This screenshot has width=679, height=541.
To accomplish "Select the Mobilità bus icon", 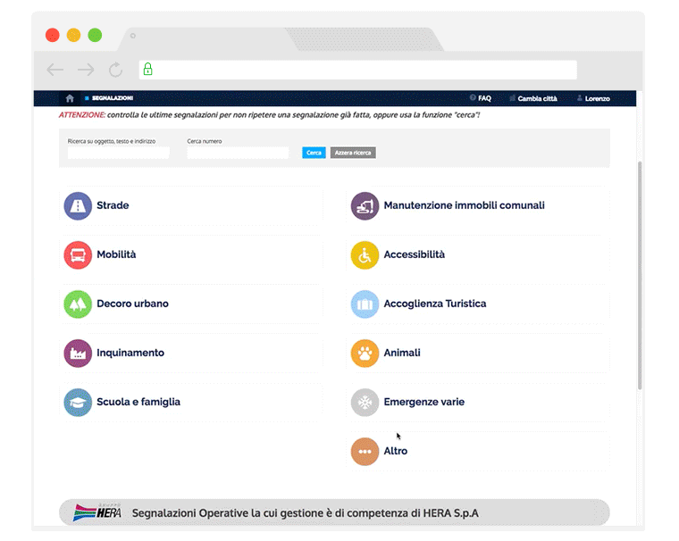I will click(78, 255).
